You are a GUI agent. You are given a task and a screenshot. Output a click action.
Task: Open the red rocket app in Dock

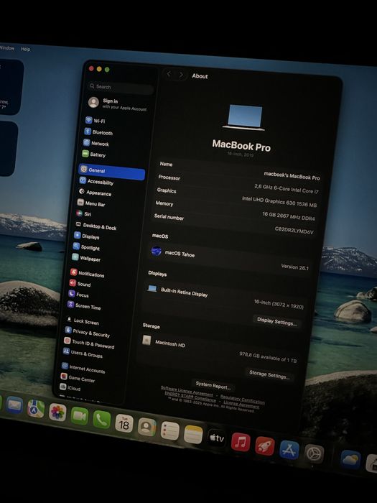[265, 446]
